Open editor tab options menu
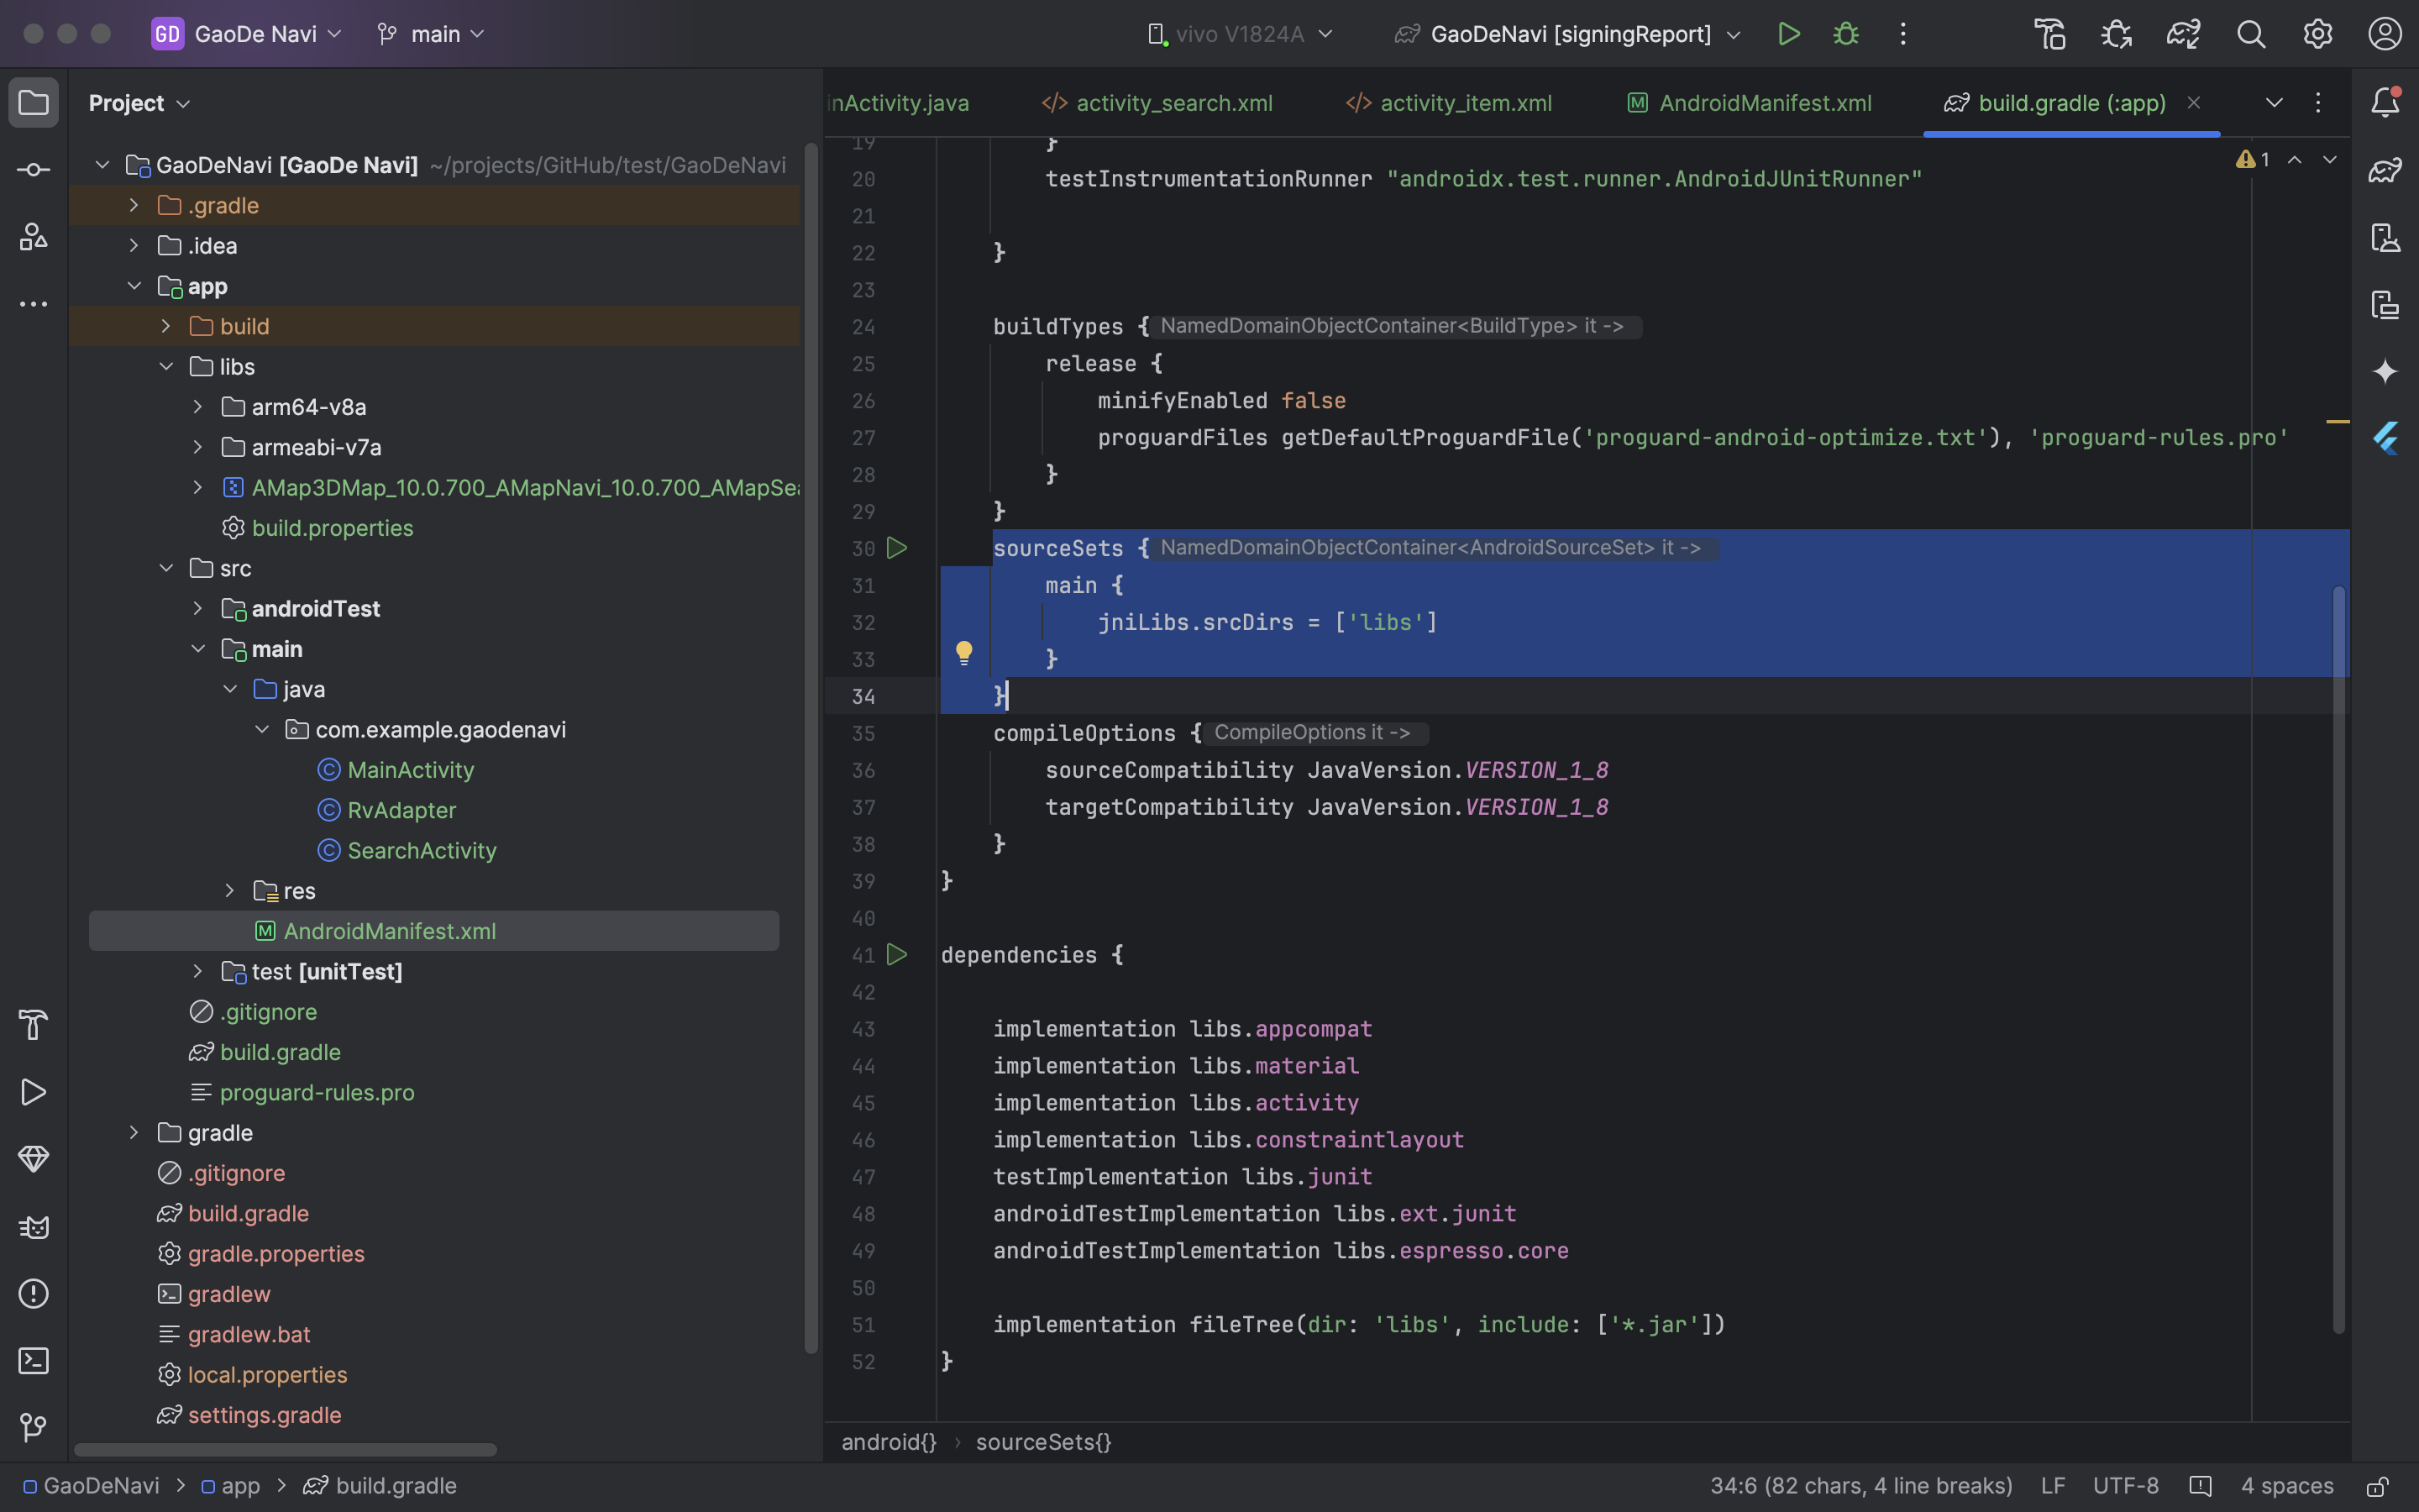This screenshot has width=2419, height=1512. [x=2317, y=103]
